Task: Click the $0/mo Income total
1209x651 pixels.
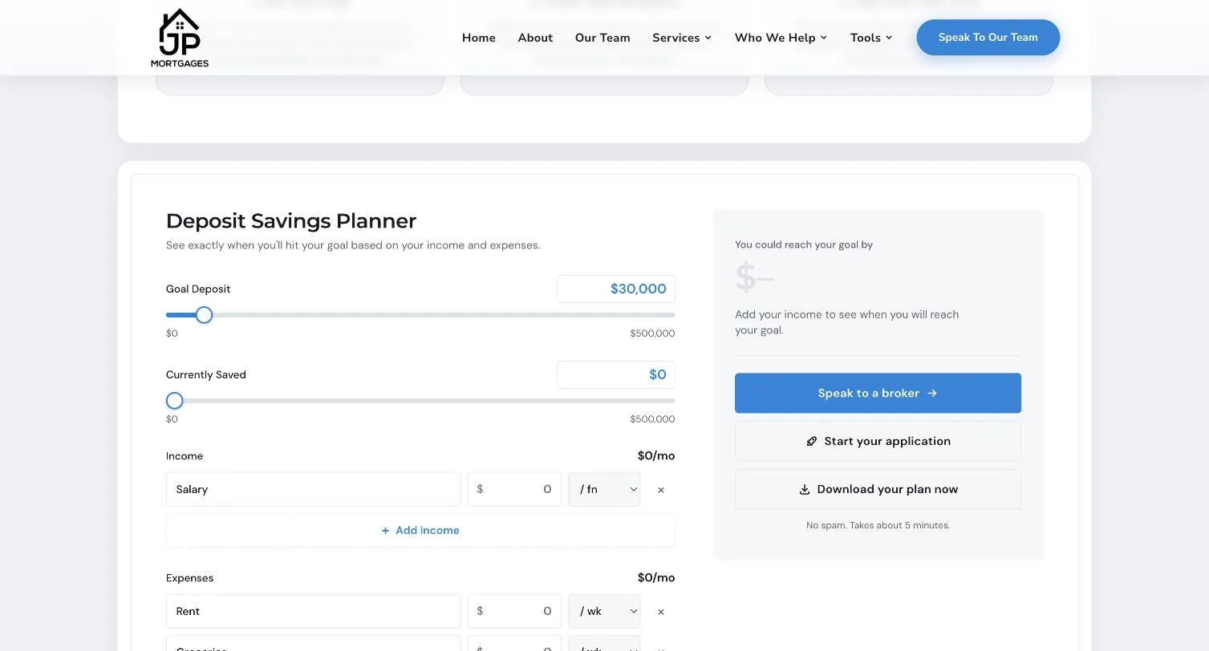Action: (656, 455)
